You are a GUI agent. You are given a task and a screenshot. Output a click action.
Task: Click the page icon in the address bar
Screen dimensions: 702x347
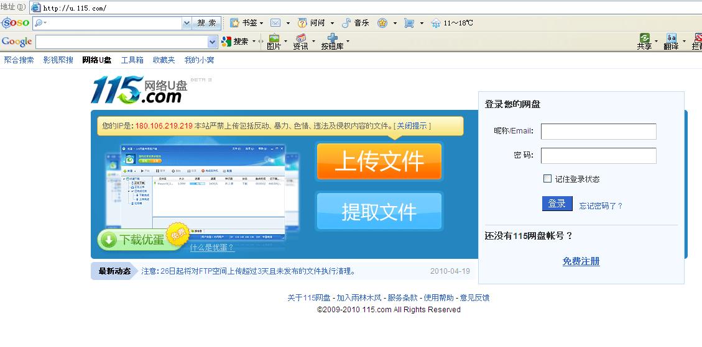point(36,7)
